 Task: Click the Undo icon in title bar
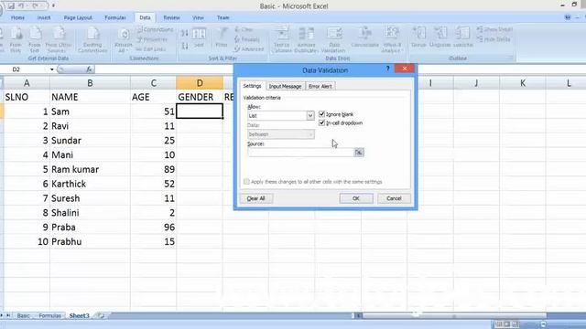21,5
